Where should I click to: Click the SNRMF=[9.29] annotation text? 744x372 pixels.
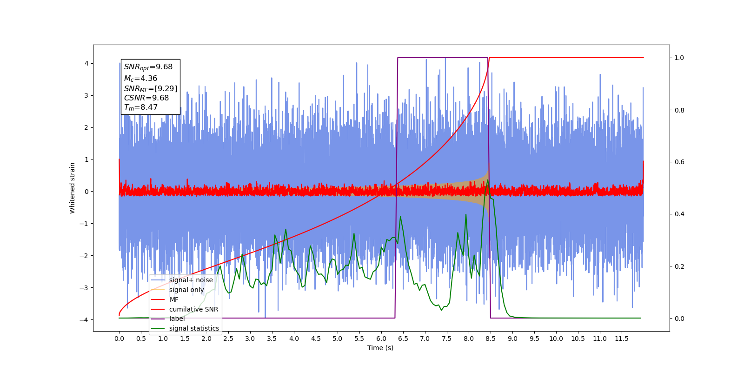pos(151,88)
